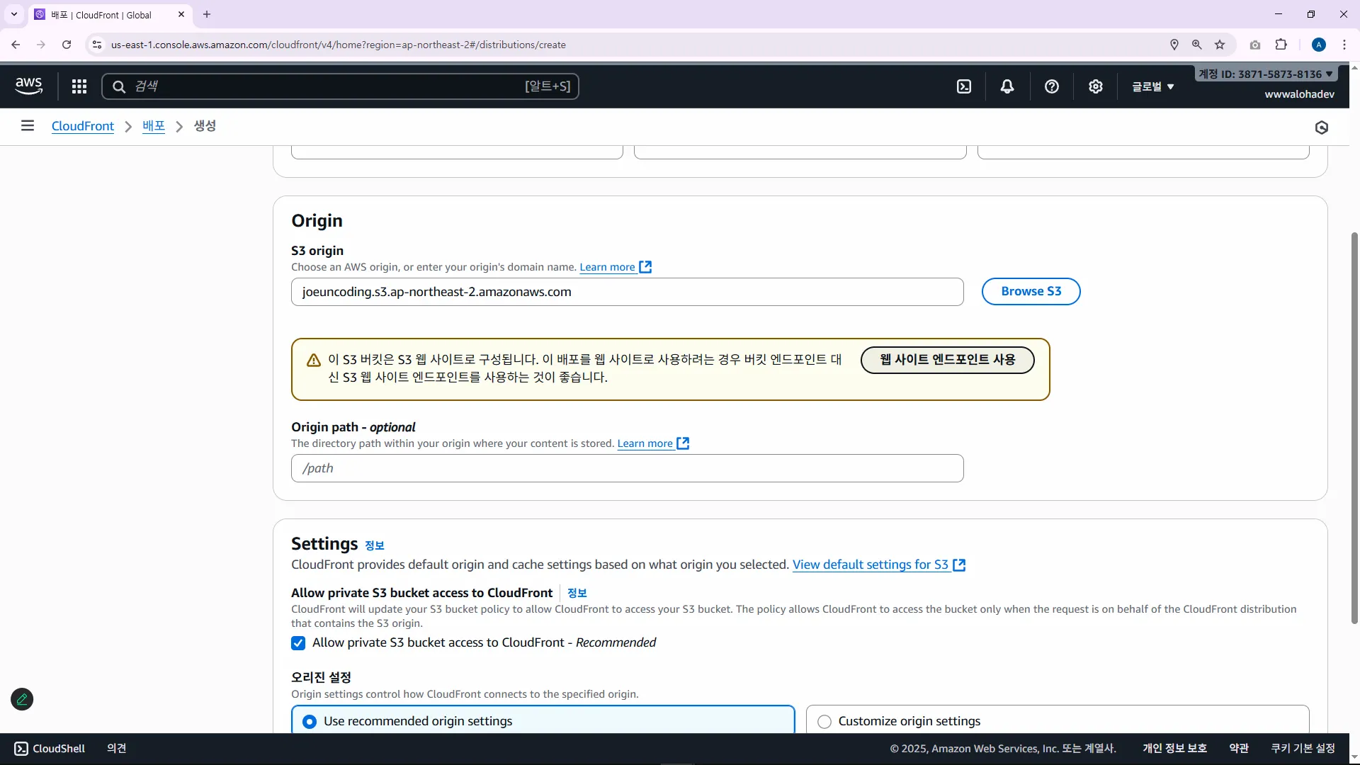
Task: Toggle the left hamburger navigation panel
Action: pyautogui.click(x=28, y=126)
